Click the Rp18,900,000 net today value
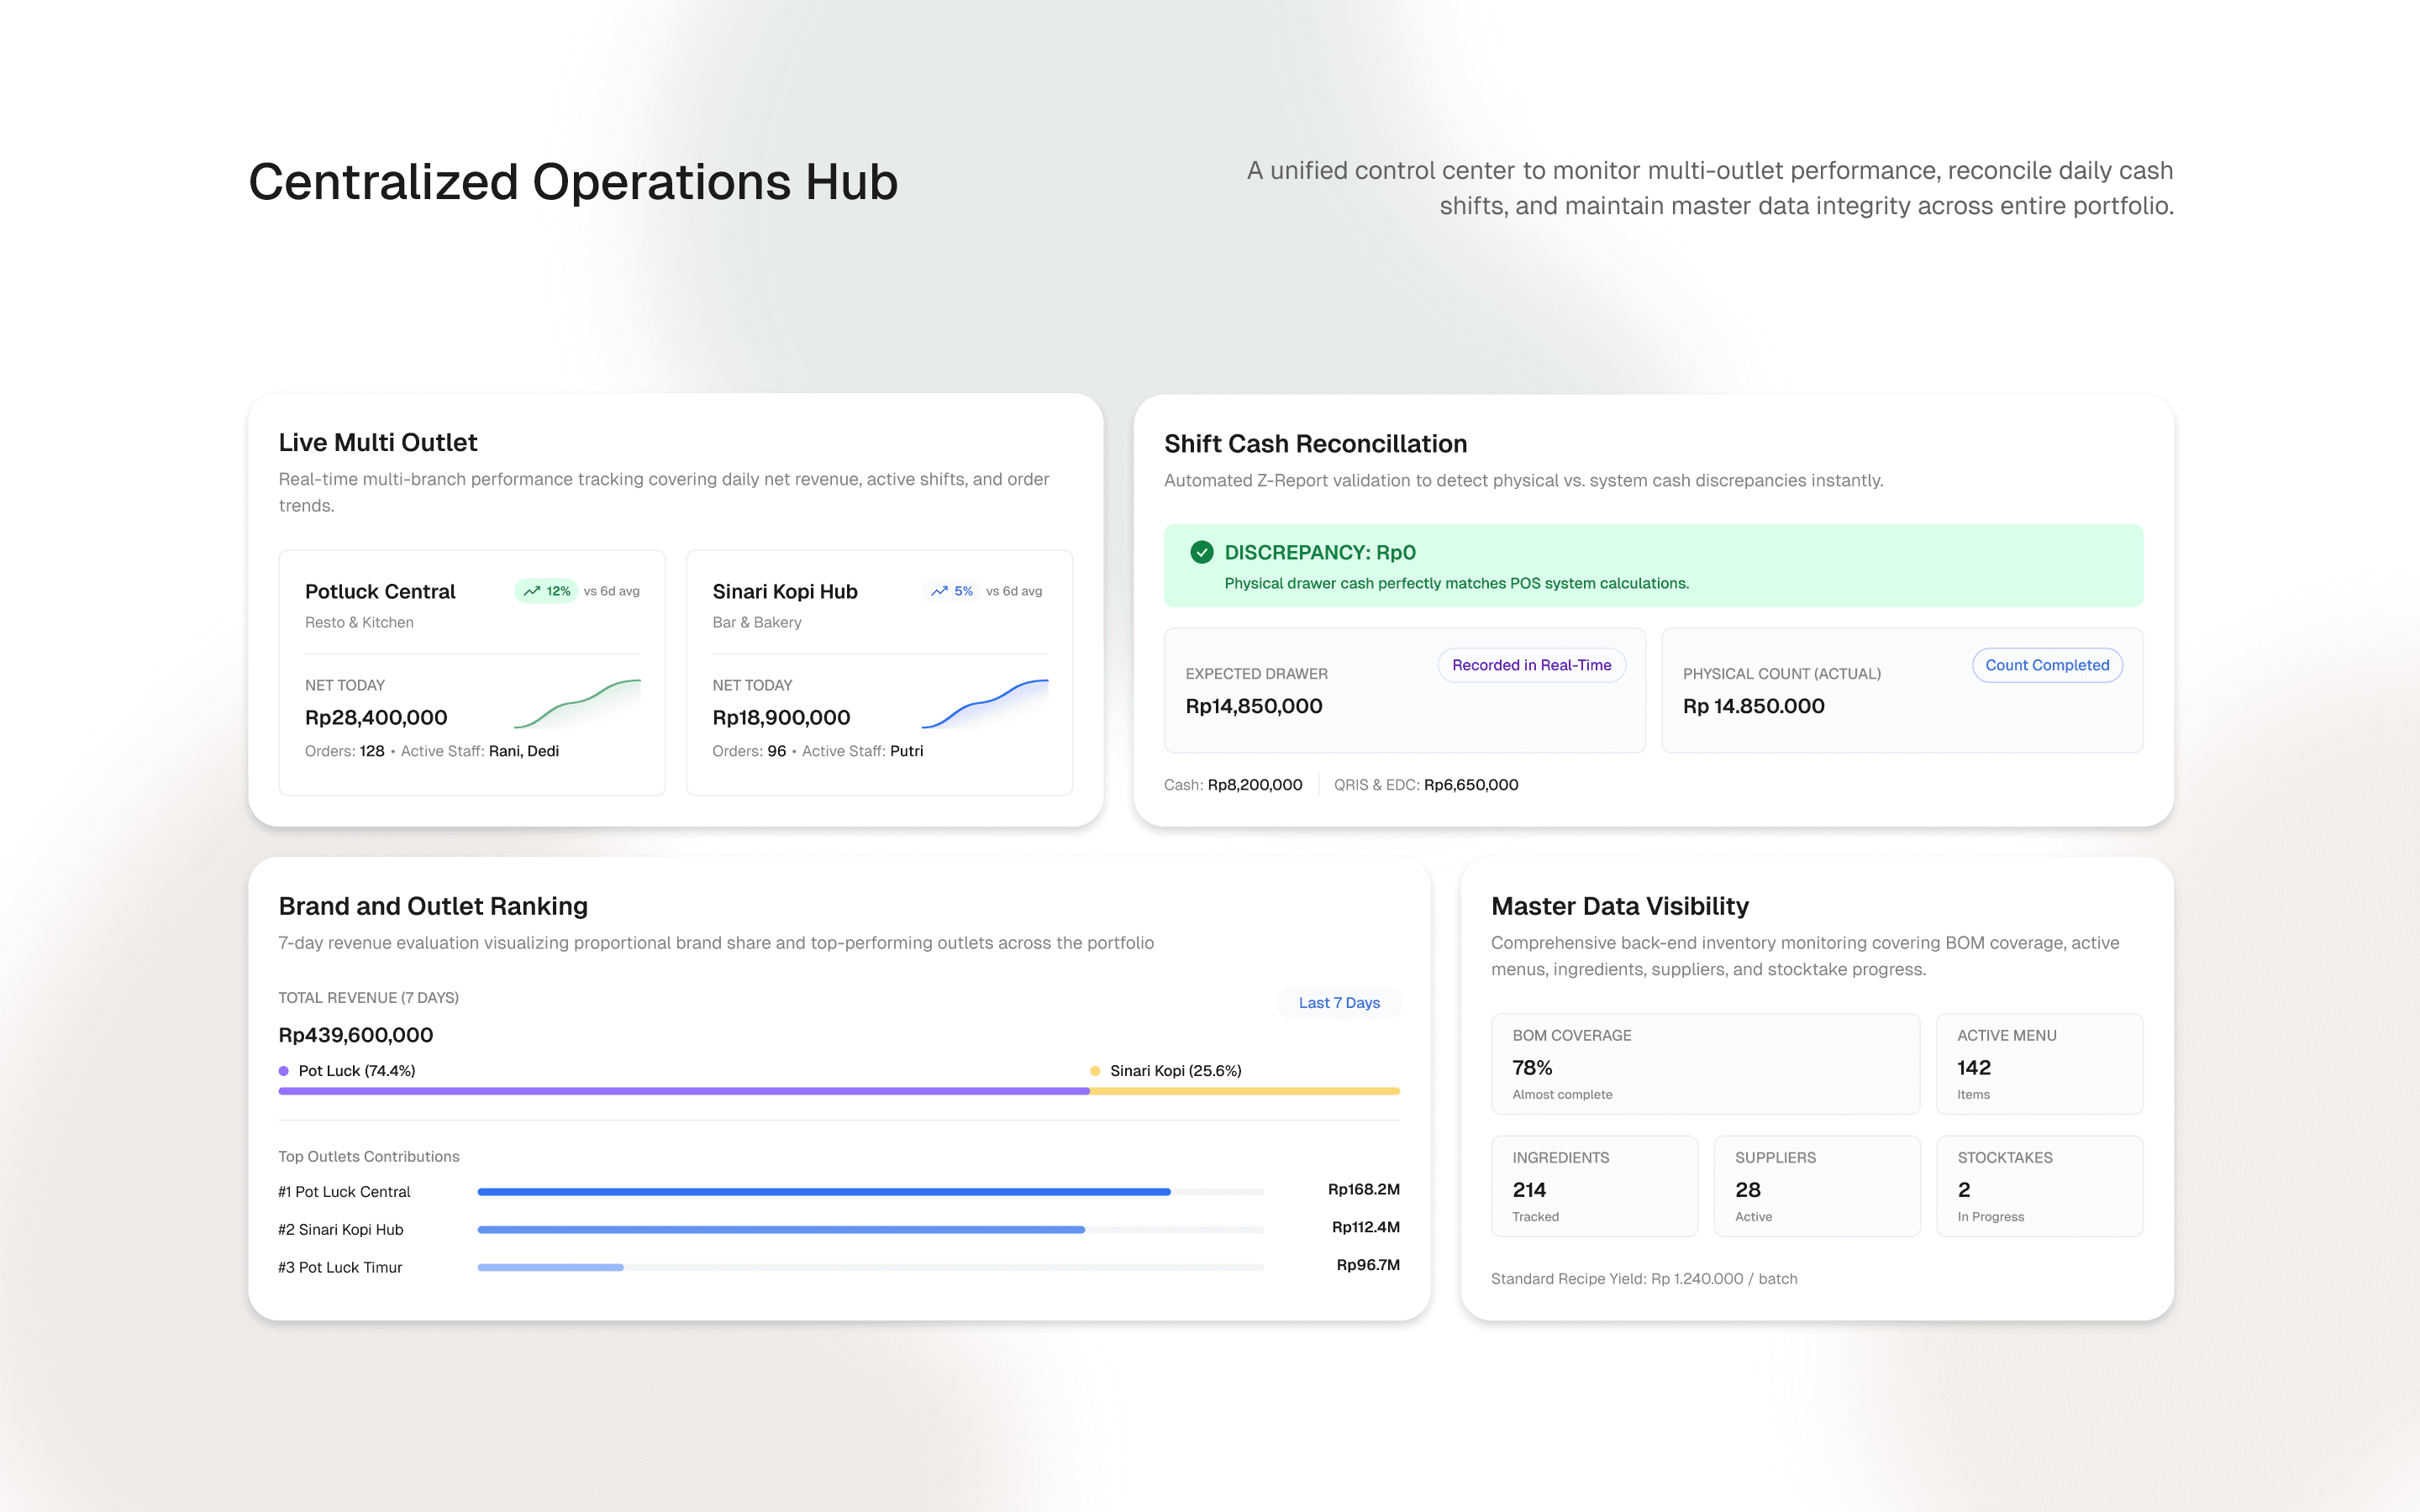 (x=781, y=717)
